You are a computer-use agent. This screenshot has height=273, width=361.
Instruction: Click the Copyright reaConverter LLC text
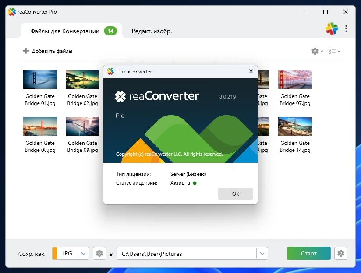(169, 154)
